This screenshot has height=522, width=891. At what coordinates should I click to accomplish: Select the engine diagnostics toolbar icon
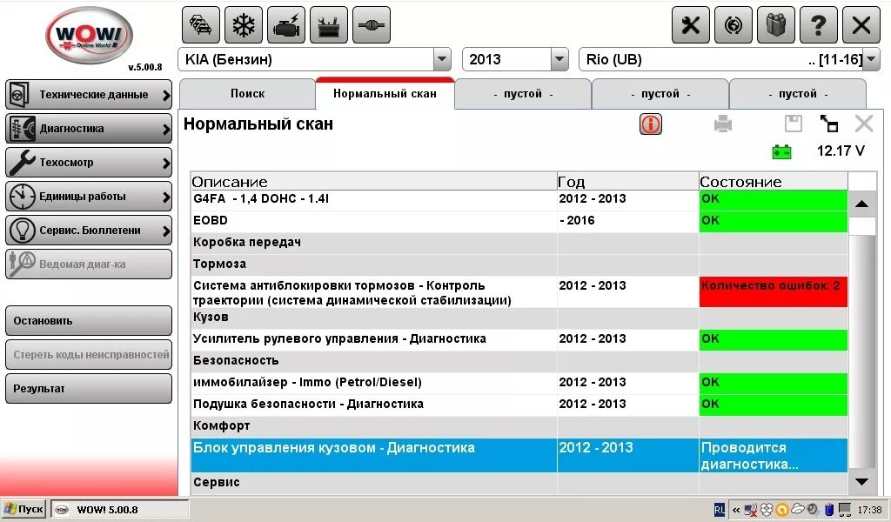(285, 25)
